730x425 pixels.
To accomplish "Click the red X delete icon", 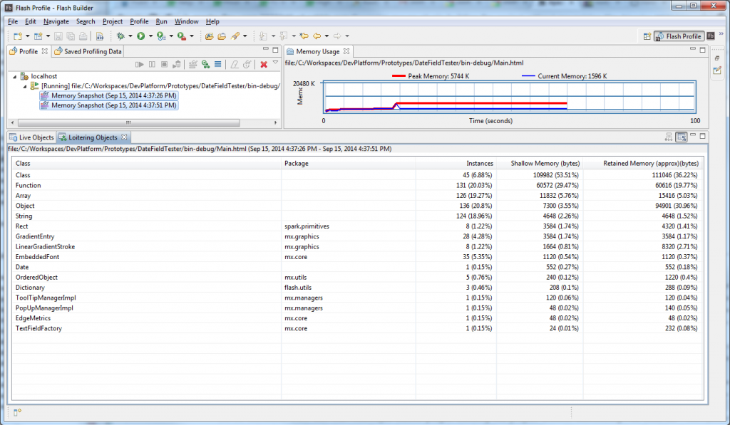I will tap(263, 65).
